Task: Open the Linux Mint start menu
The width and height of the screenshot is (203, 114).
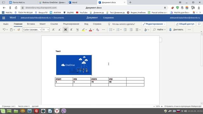Action: tap(3, 111)
